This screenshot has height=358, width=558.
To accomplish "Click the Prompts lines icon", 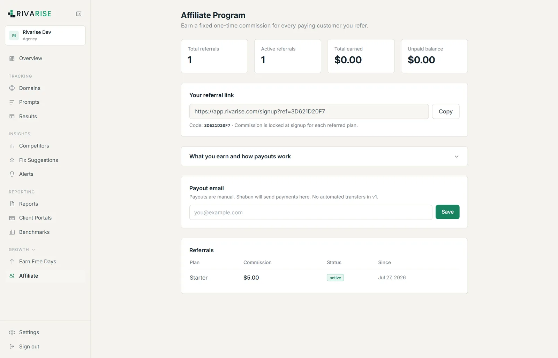I will coord(12,102).
